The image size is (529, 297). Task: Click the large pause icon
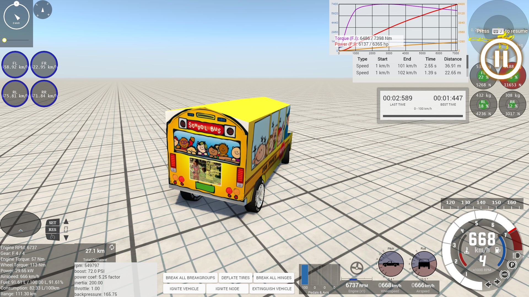(501, 59)
